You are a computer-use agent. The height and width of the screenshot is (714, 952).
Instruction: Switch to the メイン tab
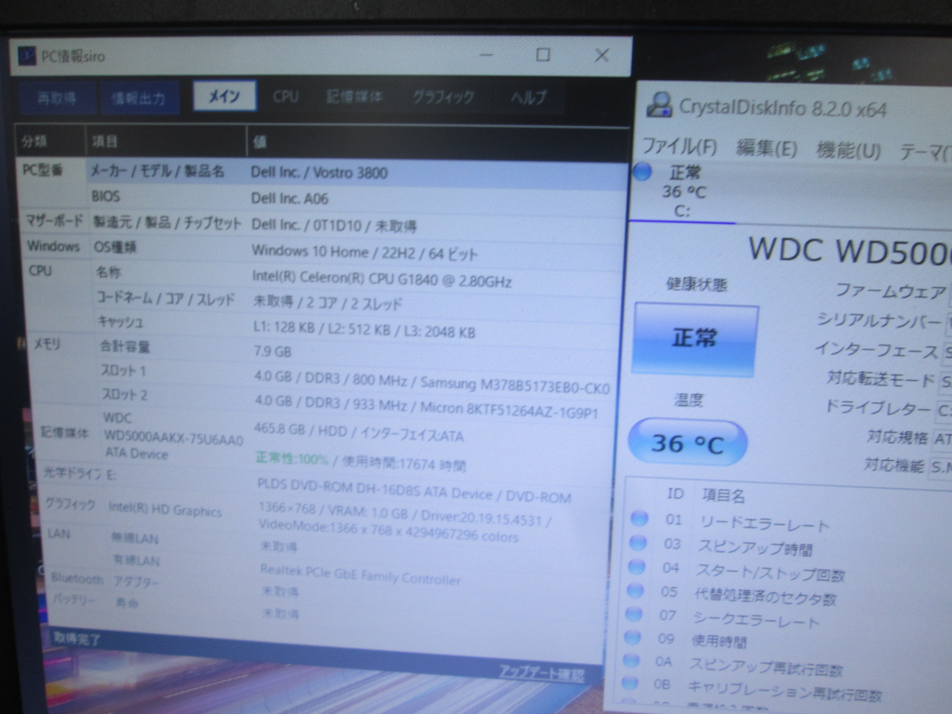click(224, 96)
